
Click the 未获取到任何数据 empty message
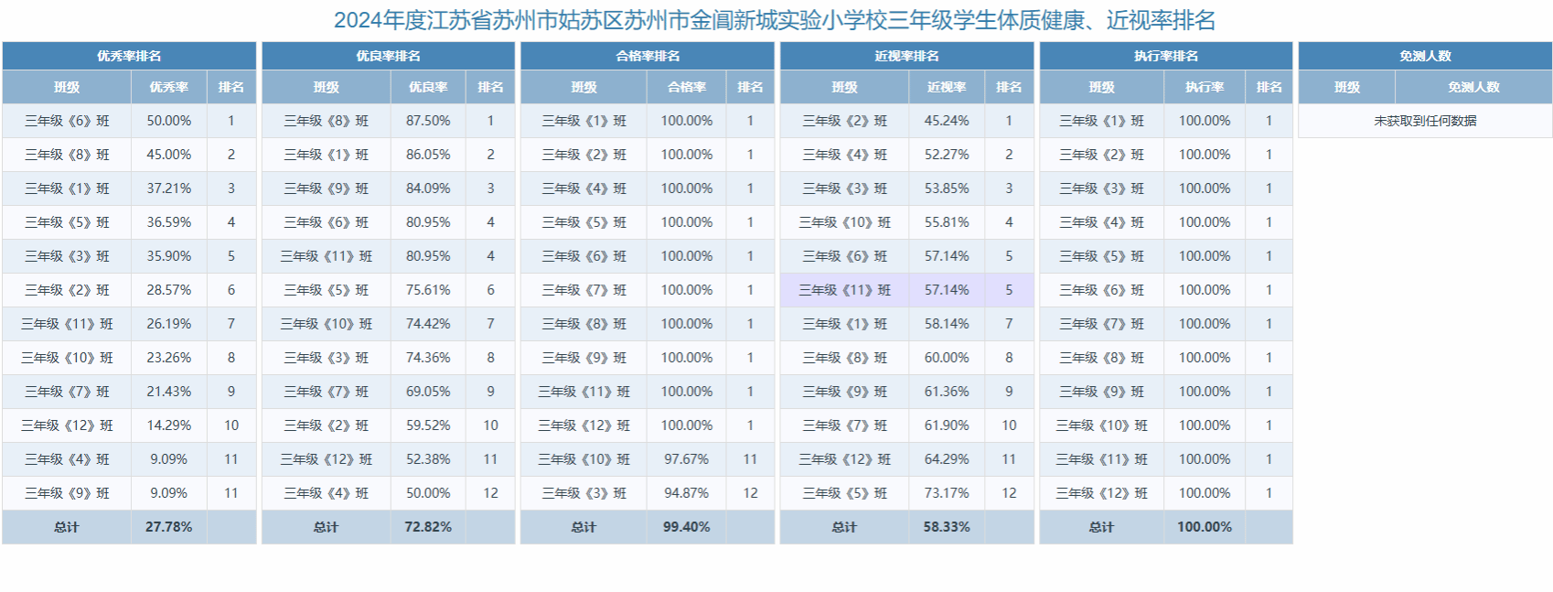click(1425, 121)
